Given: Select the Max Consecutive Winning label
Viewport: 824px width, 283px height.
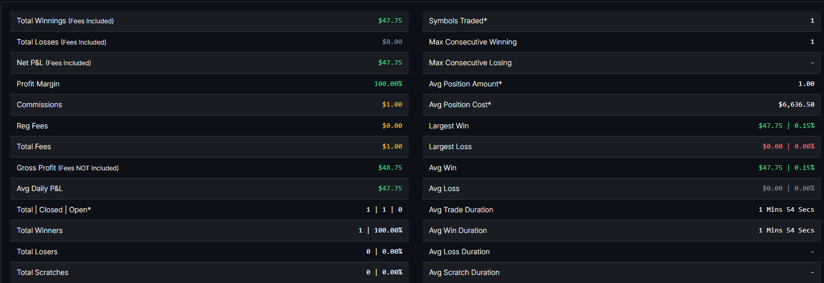Looking at the screenshot, I should (472, 42).
